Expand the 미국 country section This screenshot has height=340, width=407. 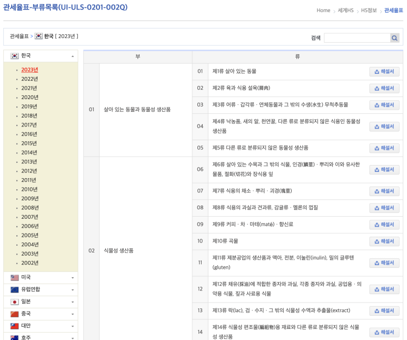click(41, 278)
